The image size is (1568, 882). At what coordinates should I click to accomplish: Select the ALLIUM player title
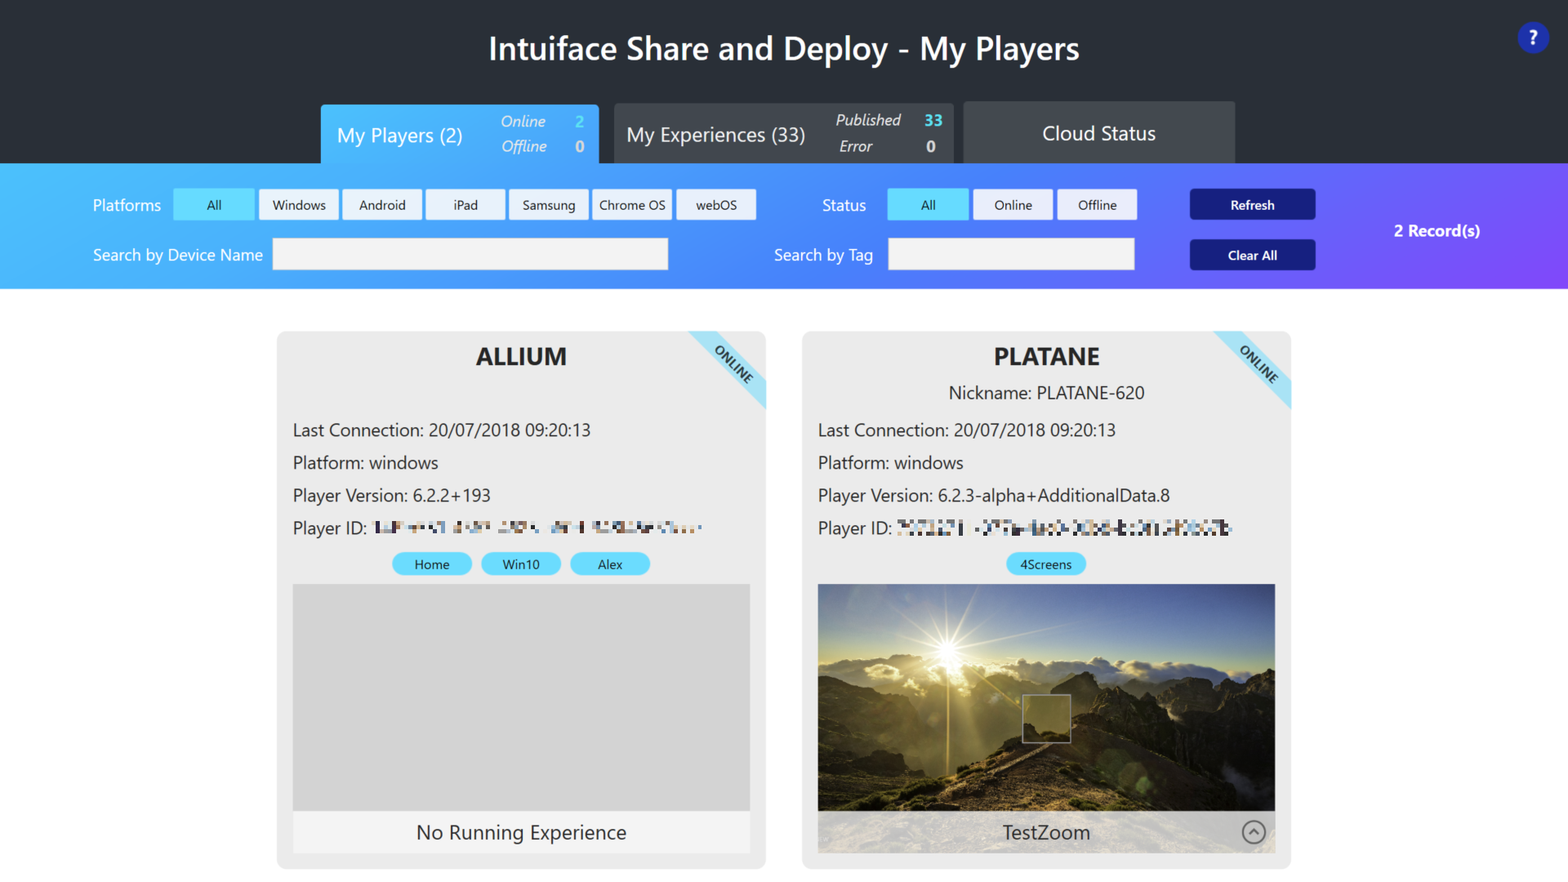521,357
